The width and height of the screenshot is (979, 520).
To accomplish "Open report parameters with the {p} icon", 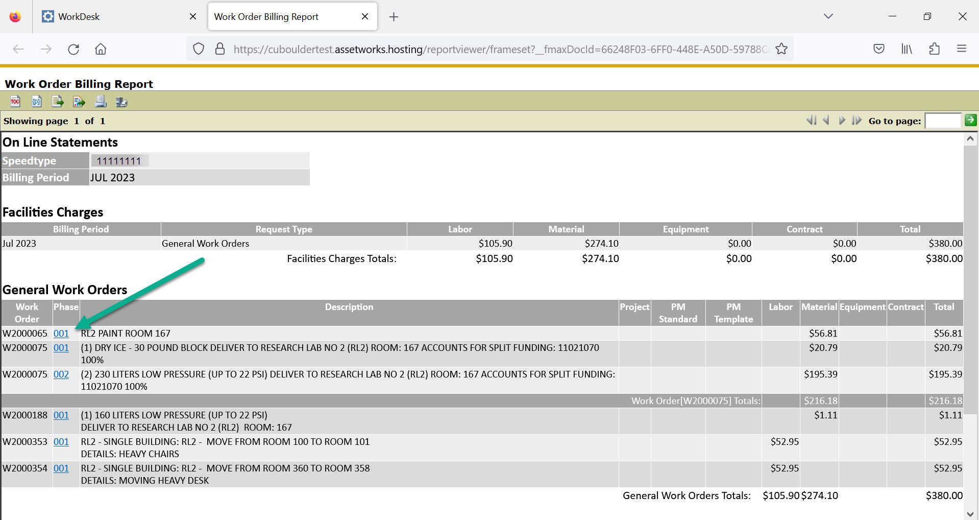I will click(x=36, y=102).
